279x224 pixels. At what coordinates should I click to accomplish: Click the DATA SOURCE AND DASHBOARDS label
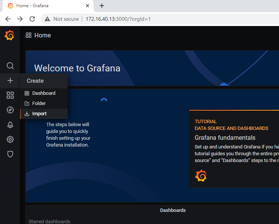(x=231, y=128)
